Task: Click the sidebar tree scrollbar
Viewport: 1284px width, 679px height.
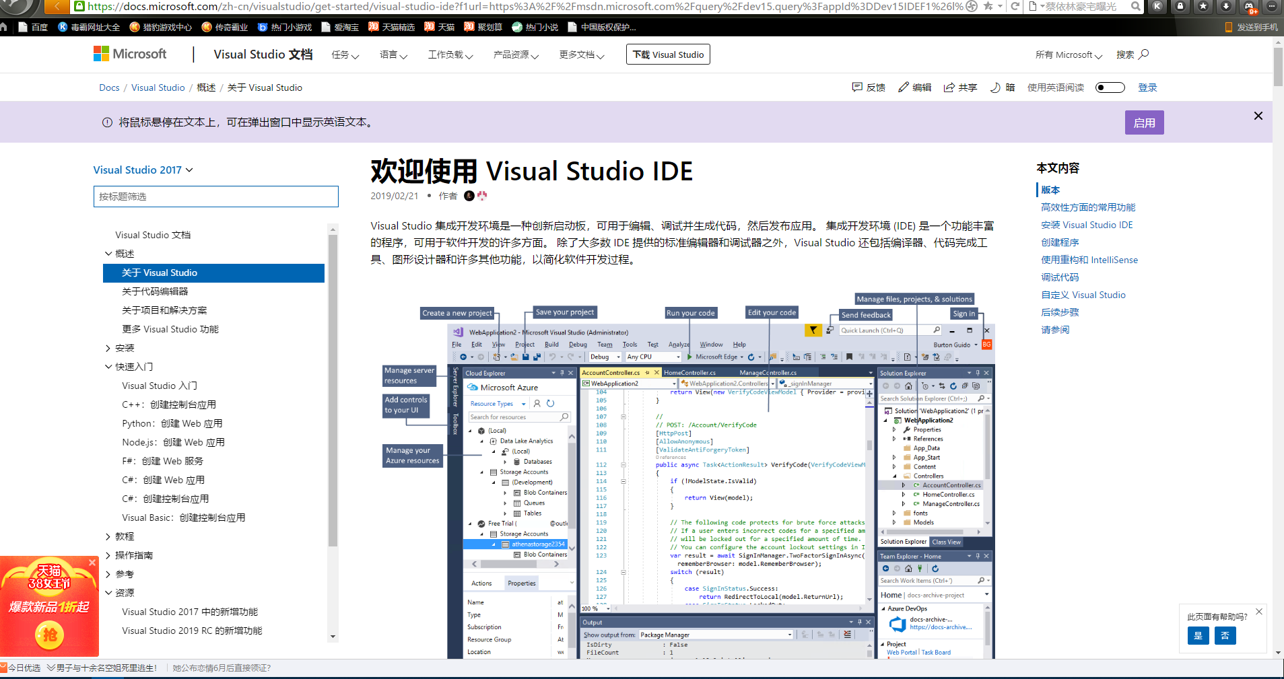Action: (333, 390)
